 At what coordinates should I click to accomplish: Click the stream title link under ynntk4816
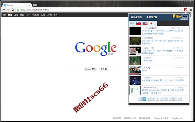[x=147, y=61]
